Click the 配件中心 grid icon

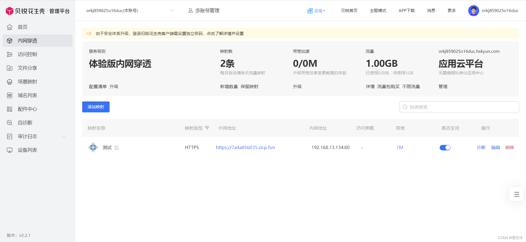coord(10,109)
